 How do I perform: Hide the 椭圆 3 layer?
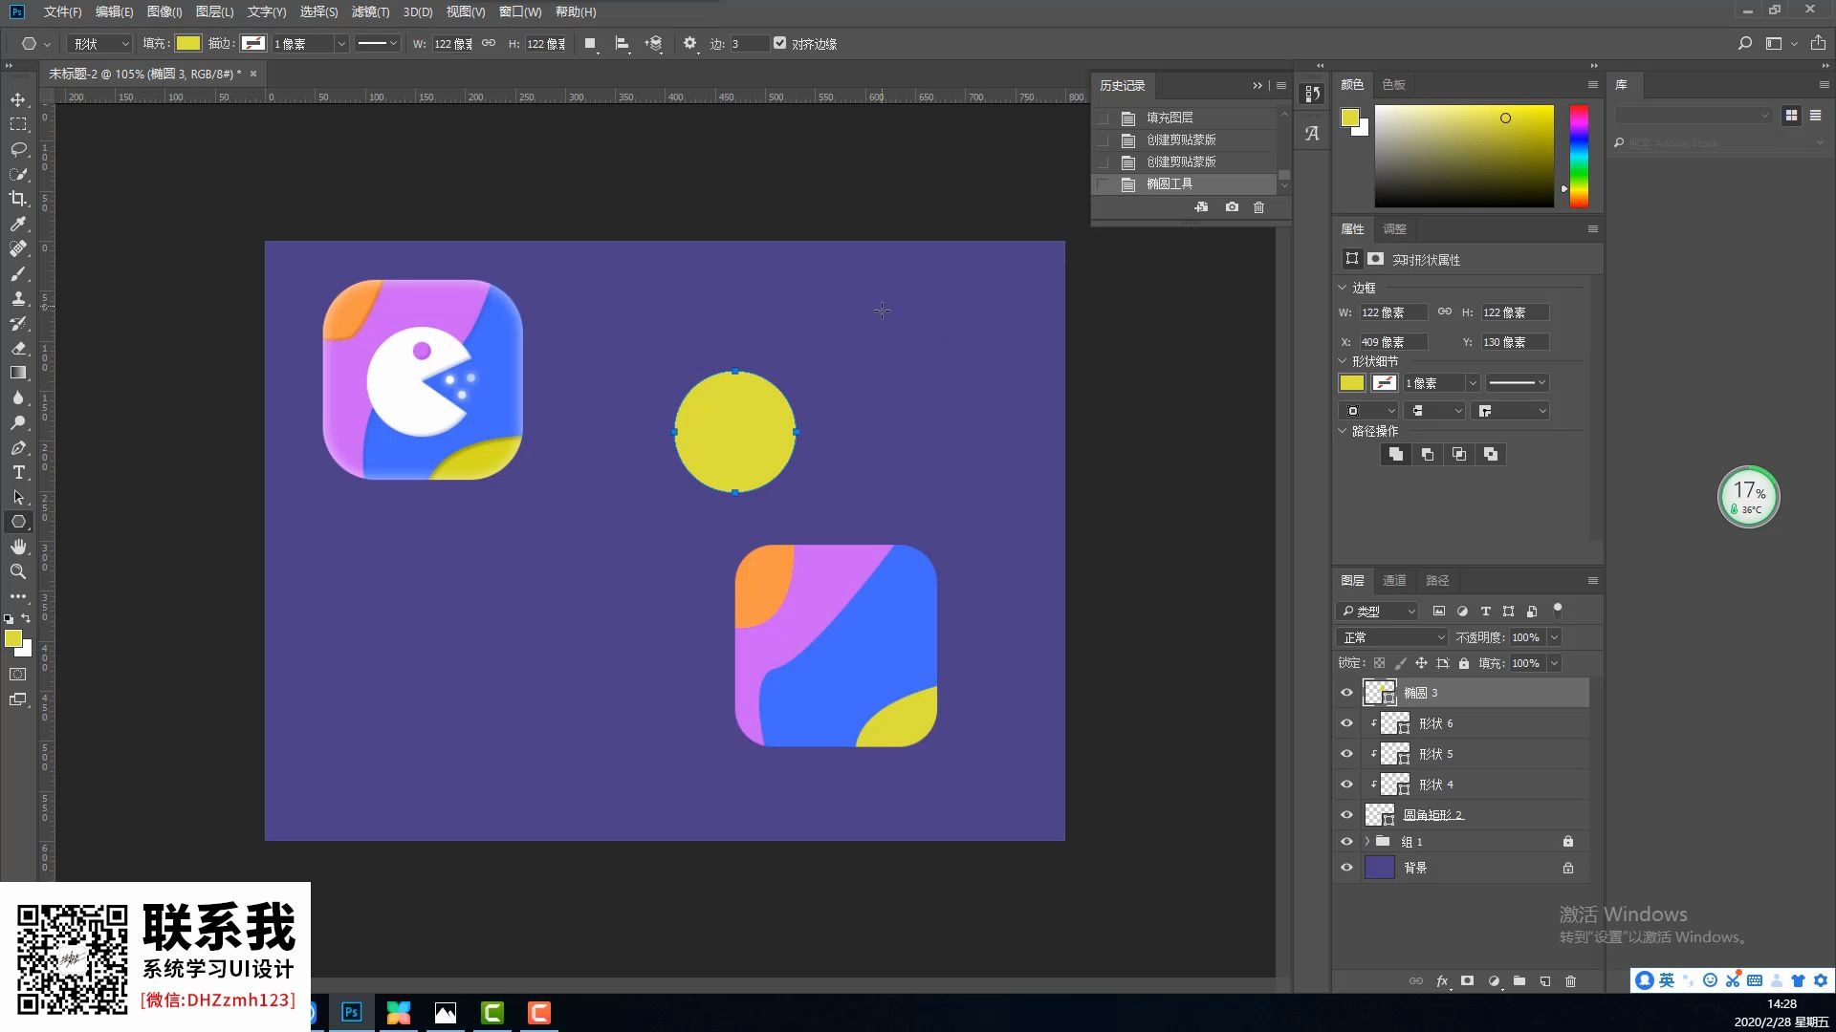pos(1346,693)
